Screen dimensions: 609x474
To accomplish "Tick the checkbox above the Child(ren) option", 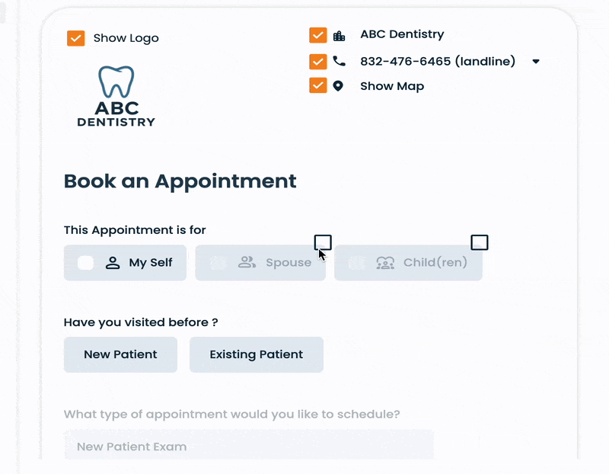I will (480, 242).
